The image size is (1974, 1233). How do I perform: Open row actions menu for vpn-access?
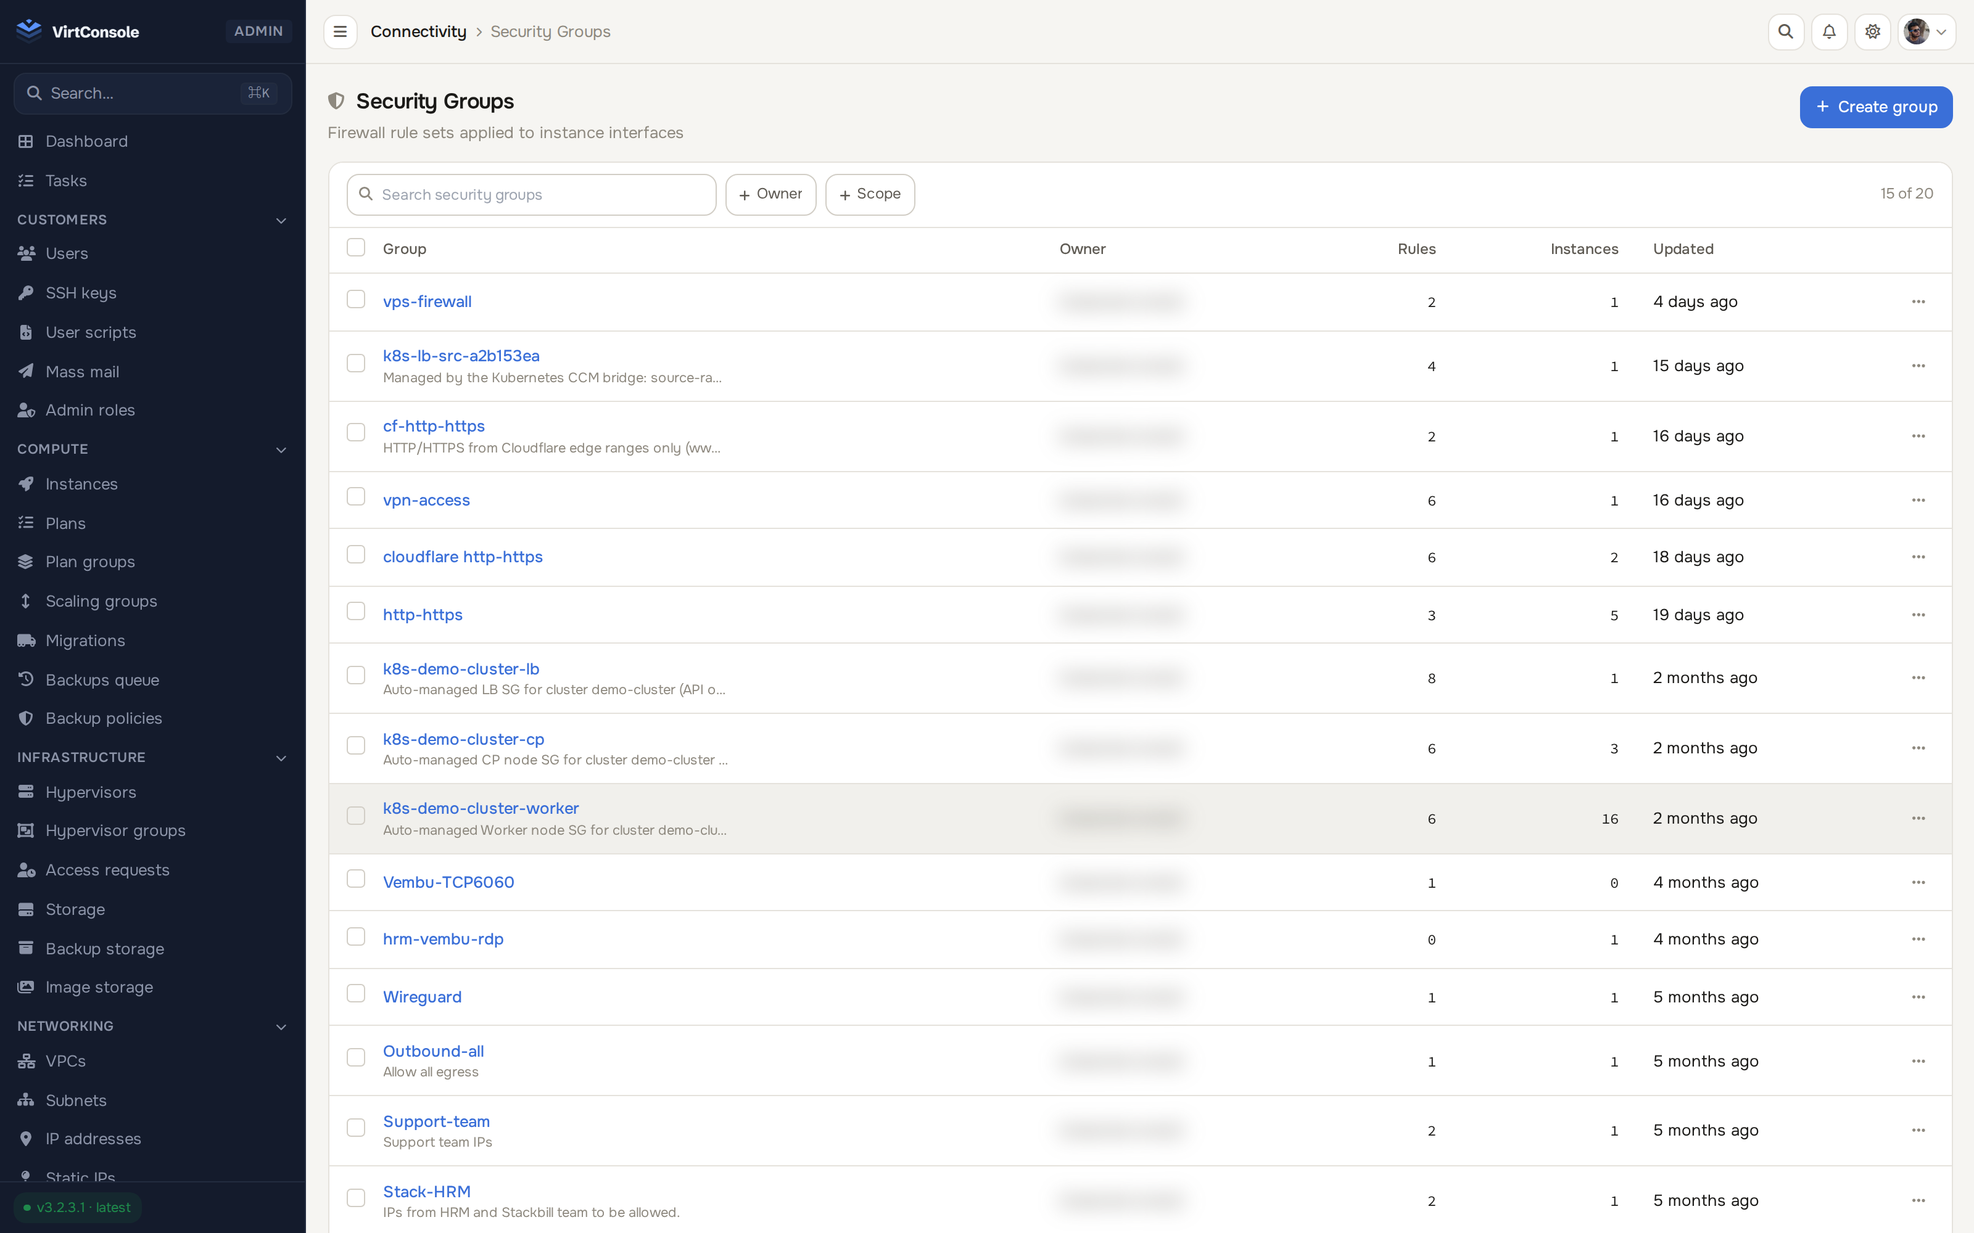1918,500
